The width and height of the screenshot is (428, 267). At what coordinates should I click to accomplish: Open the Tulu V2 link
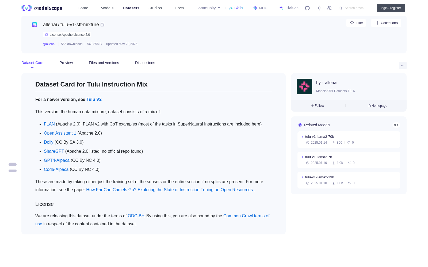point(94,99)
